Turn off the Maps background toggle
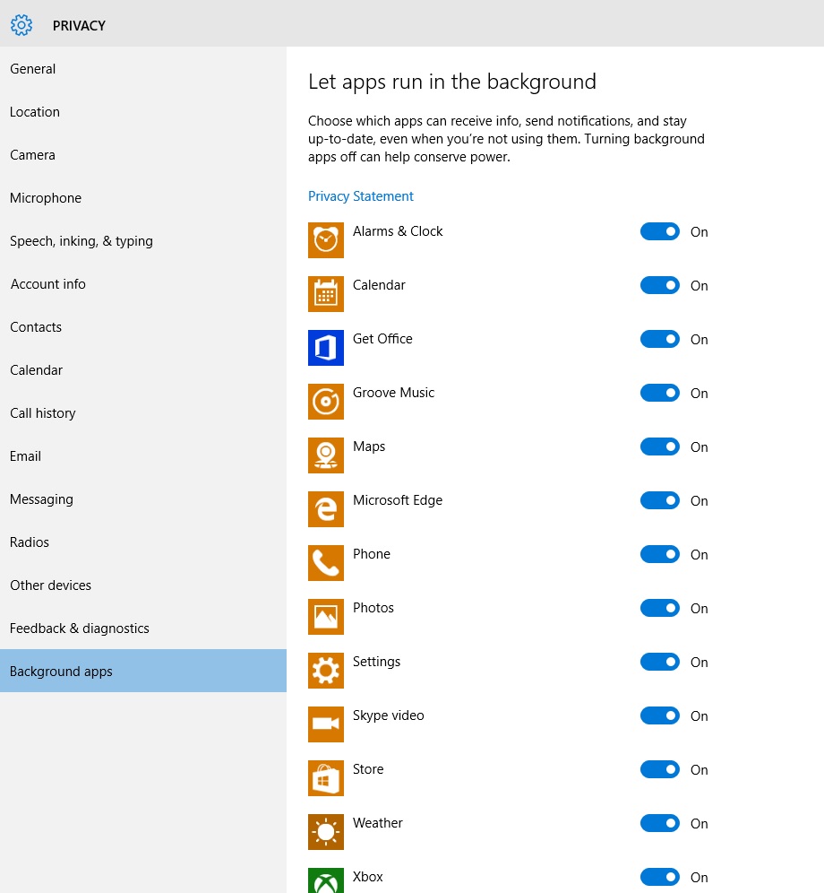Screen dimensions: 824x893 [x=659, y=446]
